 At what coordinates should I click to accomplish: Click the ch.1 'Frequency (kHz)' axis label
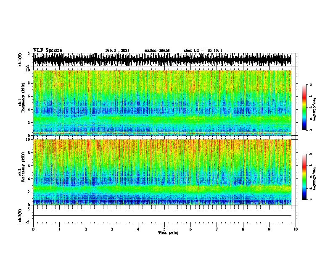(23, 97)
